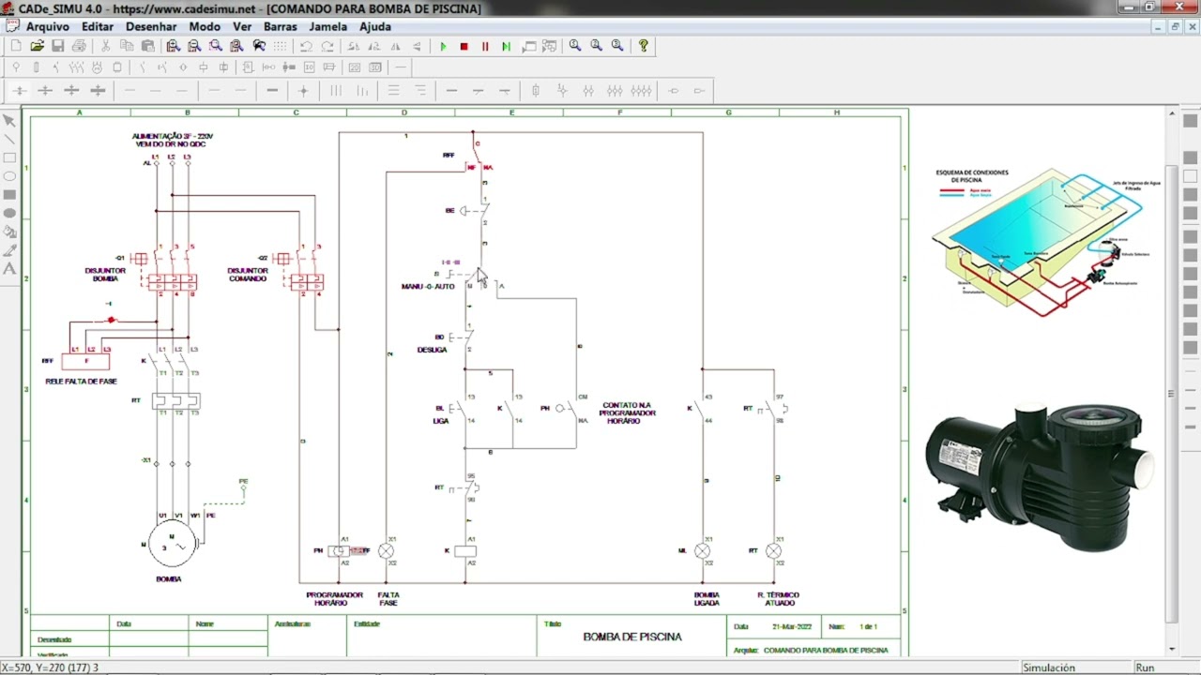The image size is (1201, 675).
Task: Toggle the phase fault switch above RFF
Action: pos(112,321)
